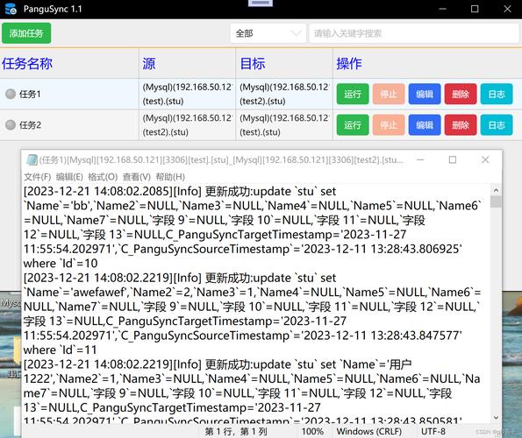Screen dimensions: 522x438
Task: Click the log window scrollbar thumb
Action: [x=496, y=201]
